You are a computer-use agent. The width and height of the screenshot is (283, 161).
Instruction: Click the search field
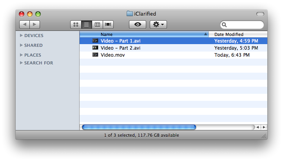(242, 25)
